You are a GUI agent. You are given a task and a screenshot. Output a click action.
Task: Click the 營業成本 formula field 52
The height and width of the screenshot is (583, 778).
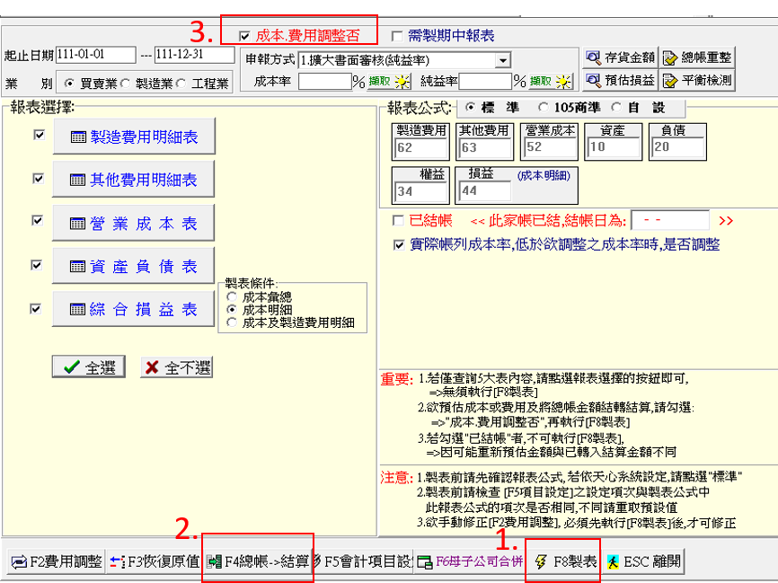pos(550,147)
